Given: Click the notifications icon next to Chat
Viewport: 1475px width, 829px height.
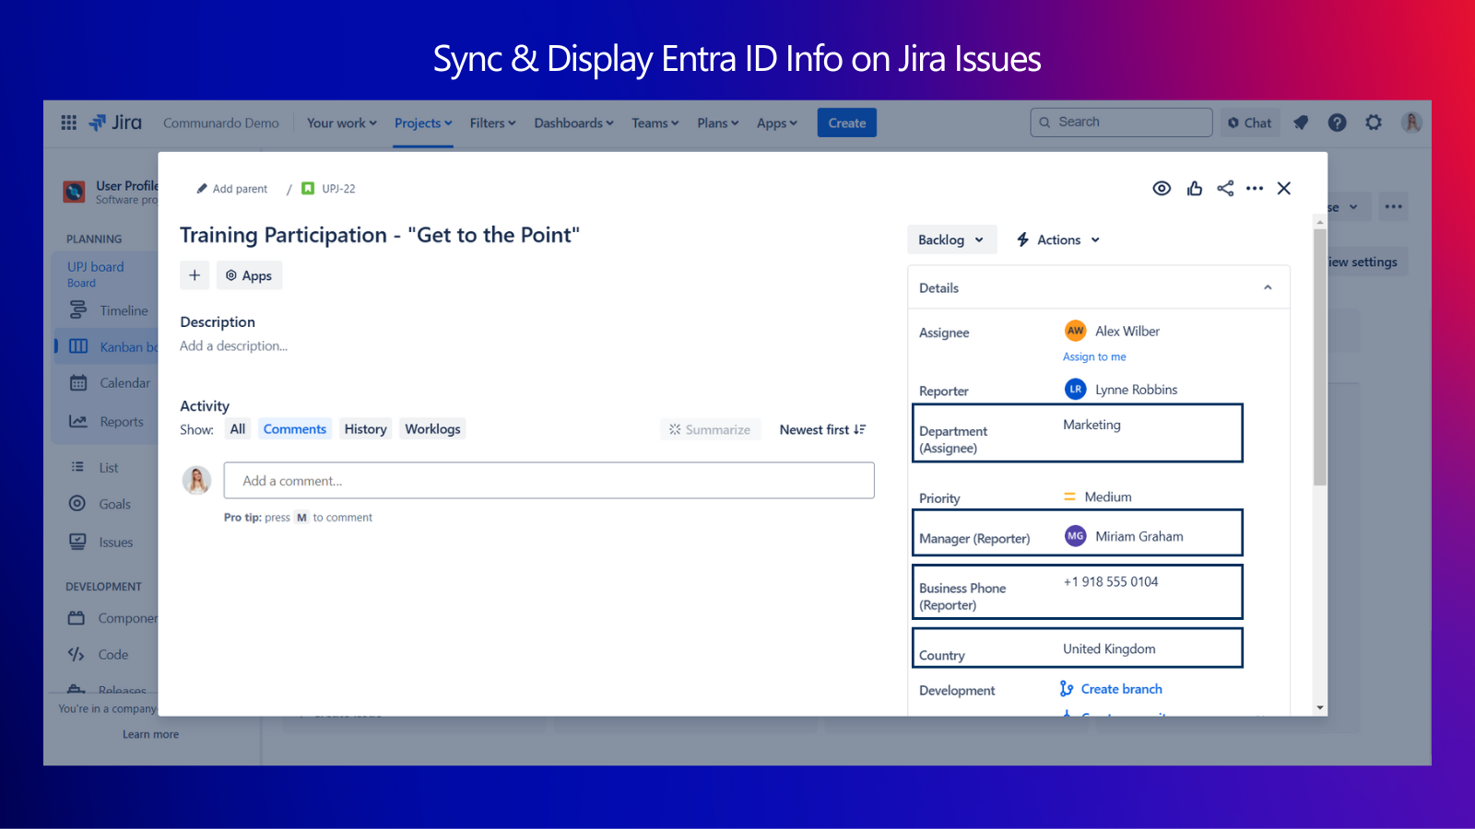Looking at the screenshot, I should [x=1301, y=123].
